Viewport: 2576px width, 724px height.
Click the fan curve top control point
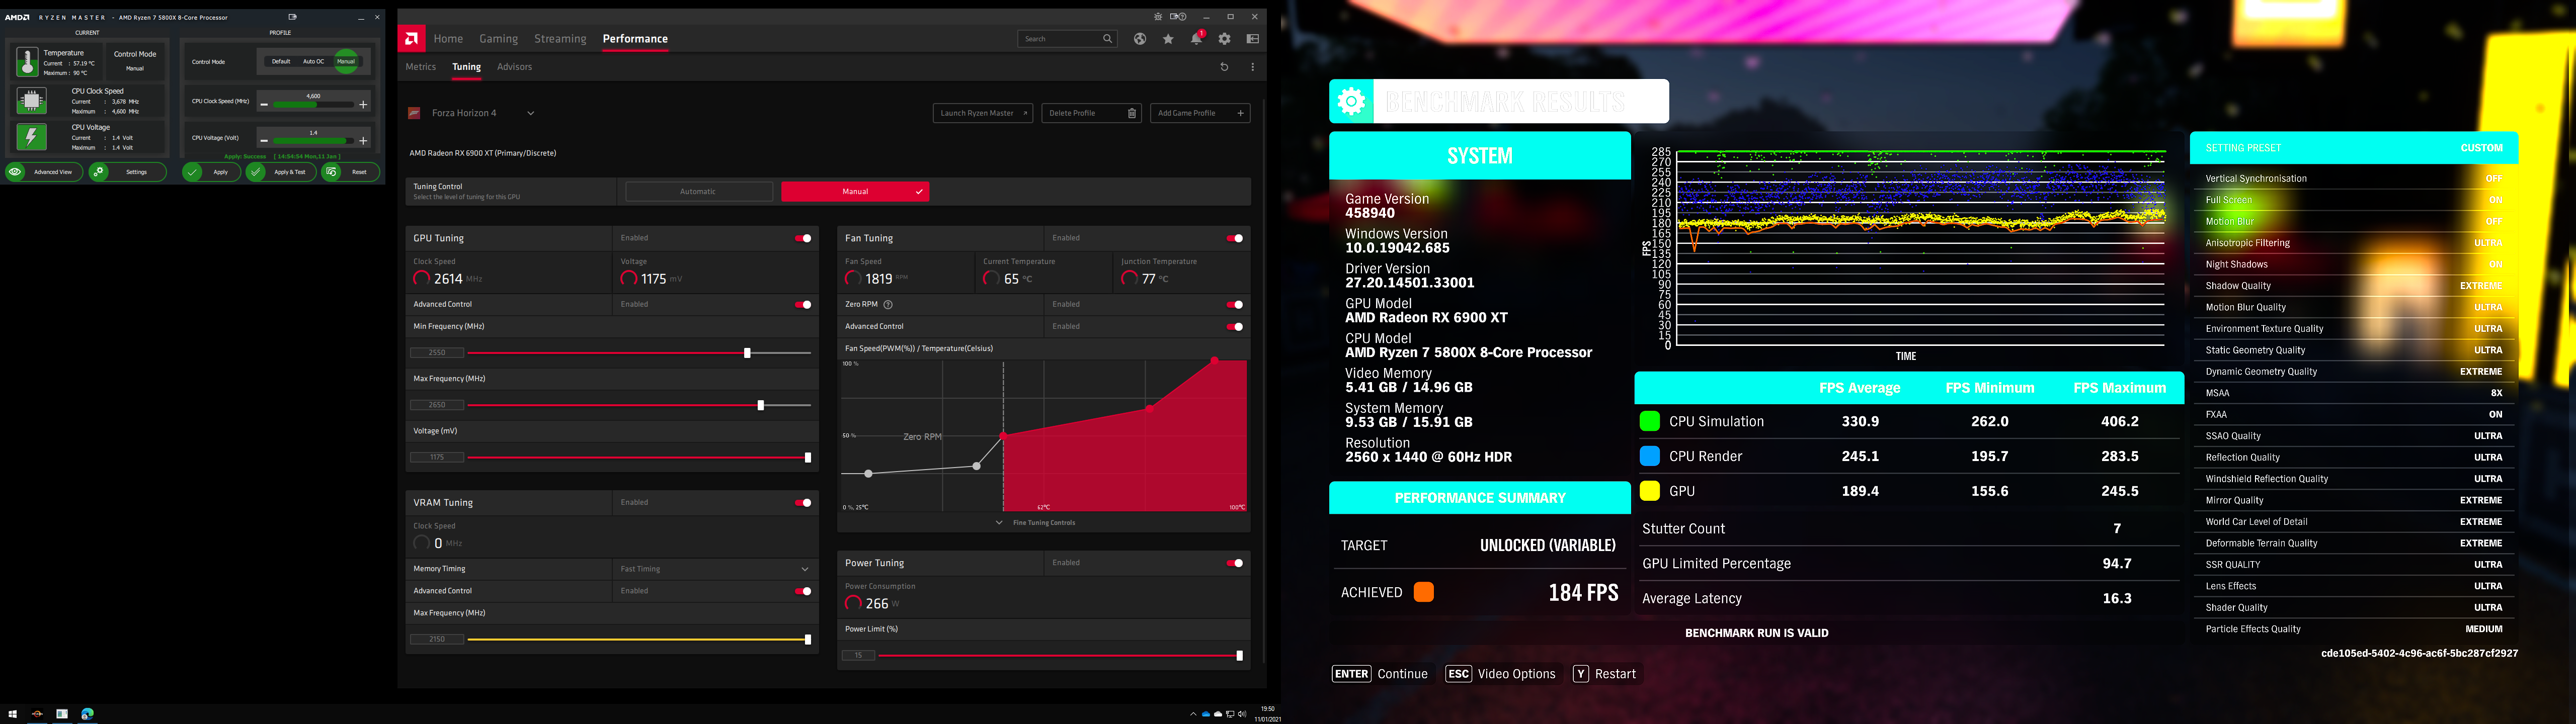click(x=1214, y=360)
